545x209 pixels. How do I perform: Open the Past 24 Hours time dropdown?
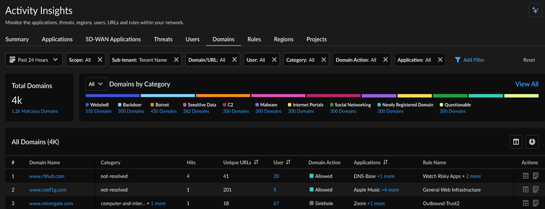tap(34, 60)
